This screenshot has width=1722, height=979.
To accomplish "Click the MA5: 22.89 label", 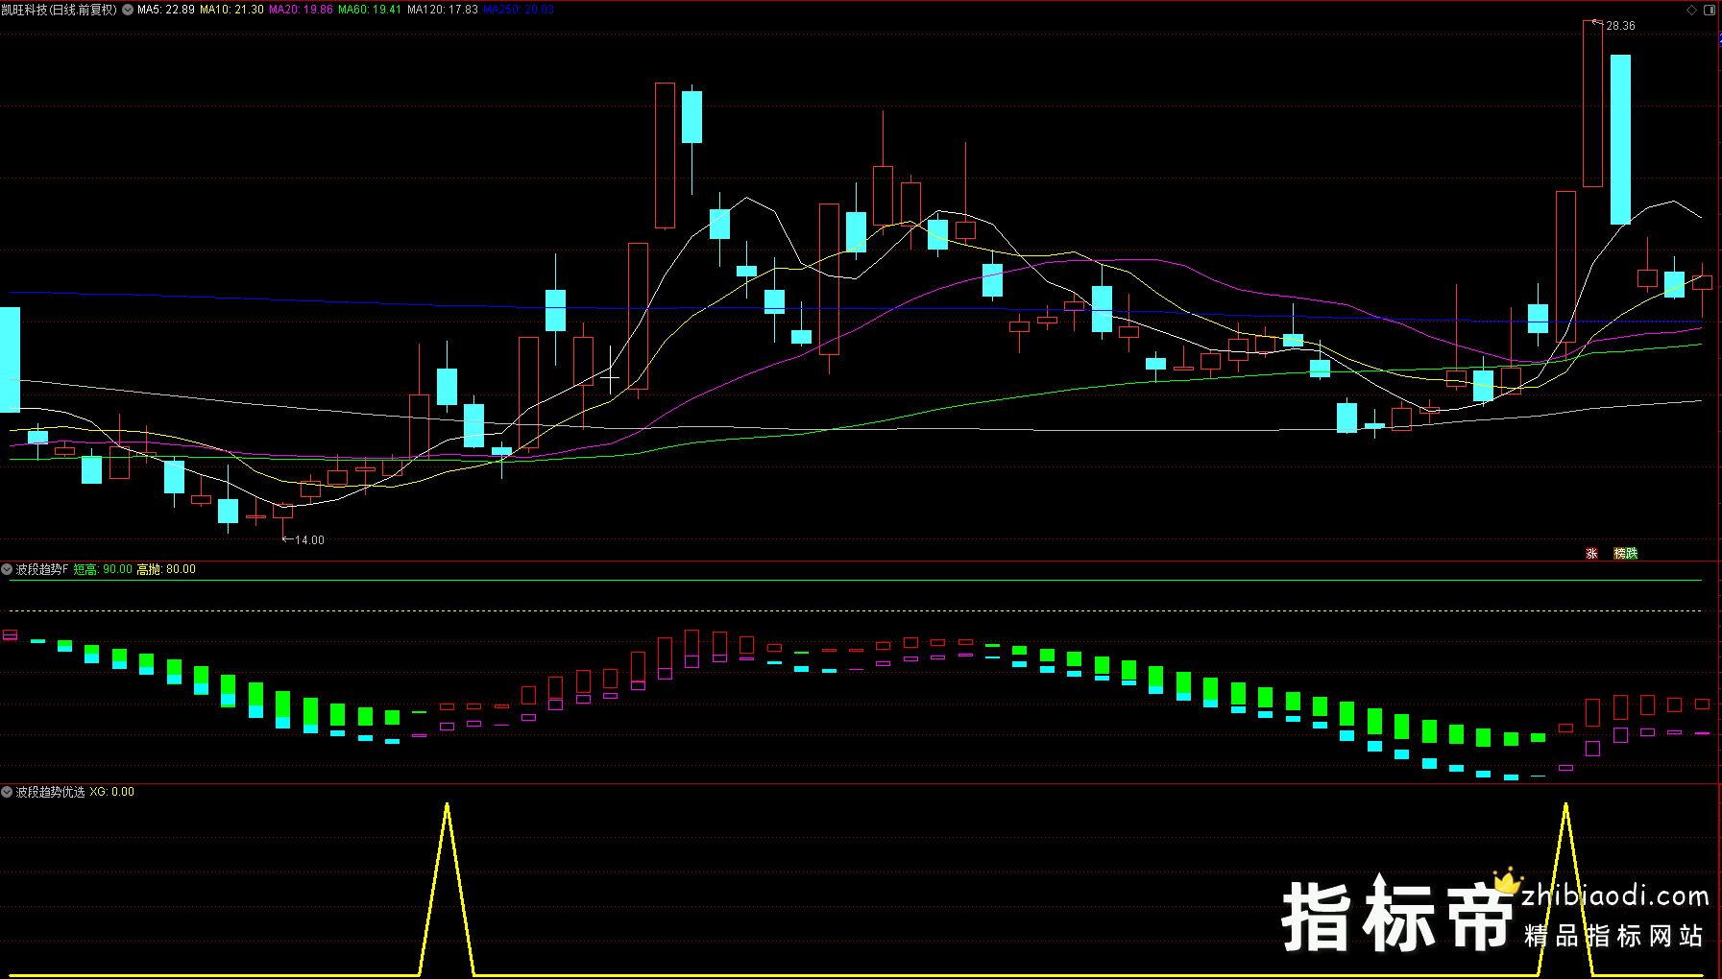I will [x=166, y=10].
